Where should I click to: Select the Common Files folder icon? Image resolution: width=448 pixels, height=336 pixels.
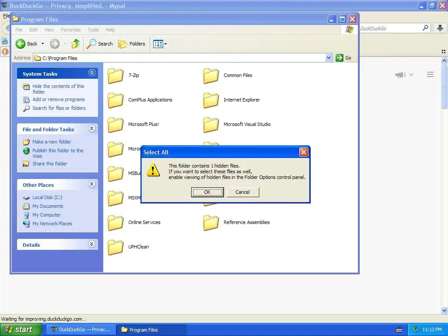[x=211, y=76]
